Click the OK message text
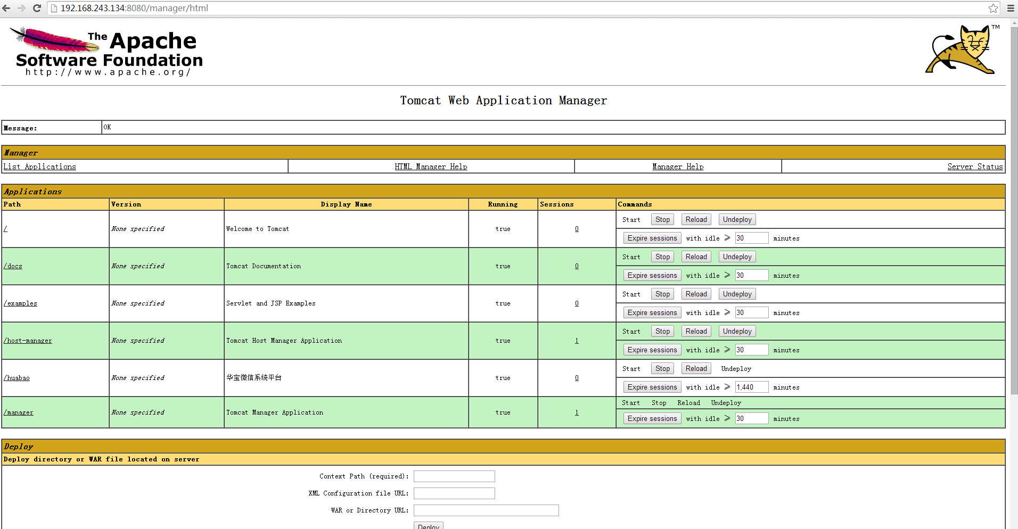Viewport: 1018px width, 529px height. pos(107,127)
